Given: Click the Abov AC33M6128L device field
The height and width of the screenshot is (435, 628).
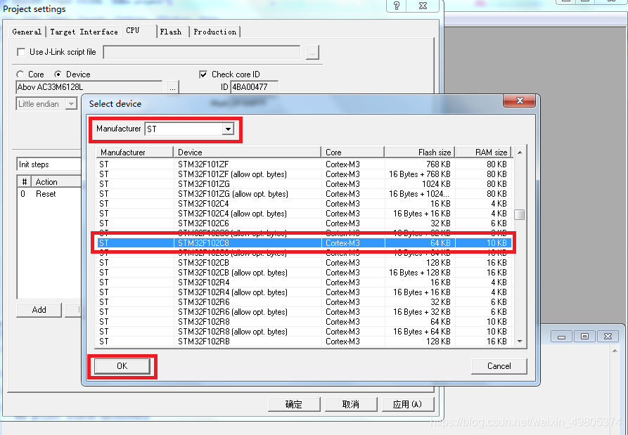Looking at the screenshot, I should (x=89, y=87).
